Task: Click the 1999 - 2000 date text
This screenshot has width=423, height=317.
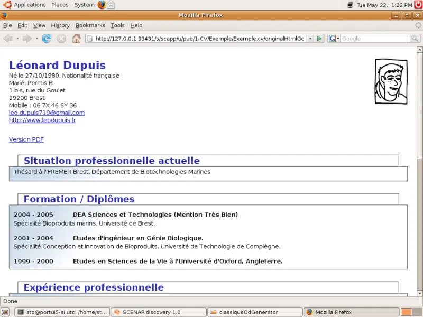Action: tap(33, 261)
